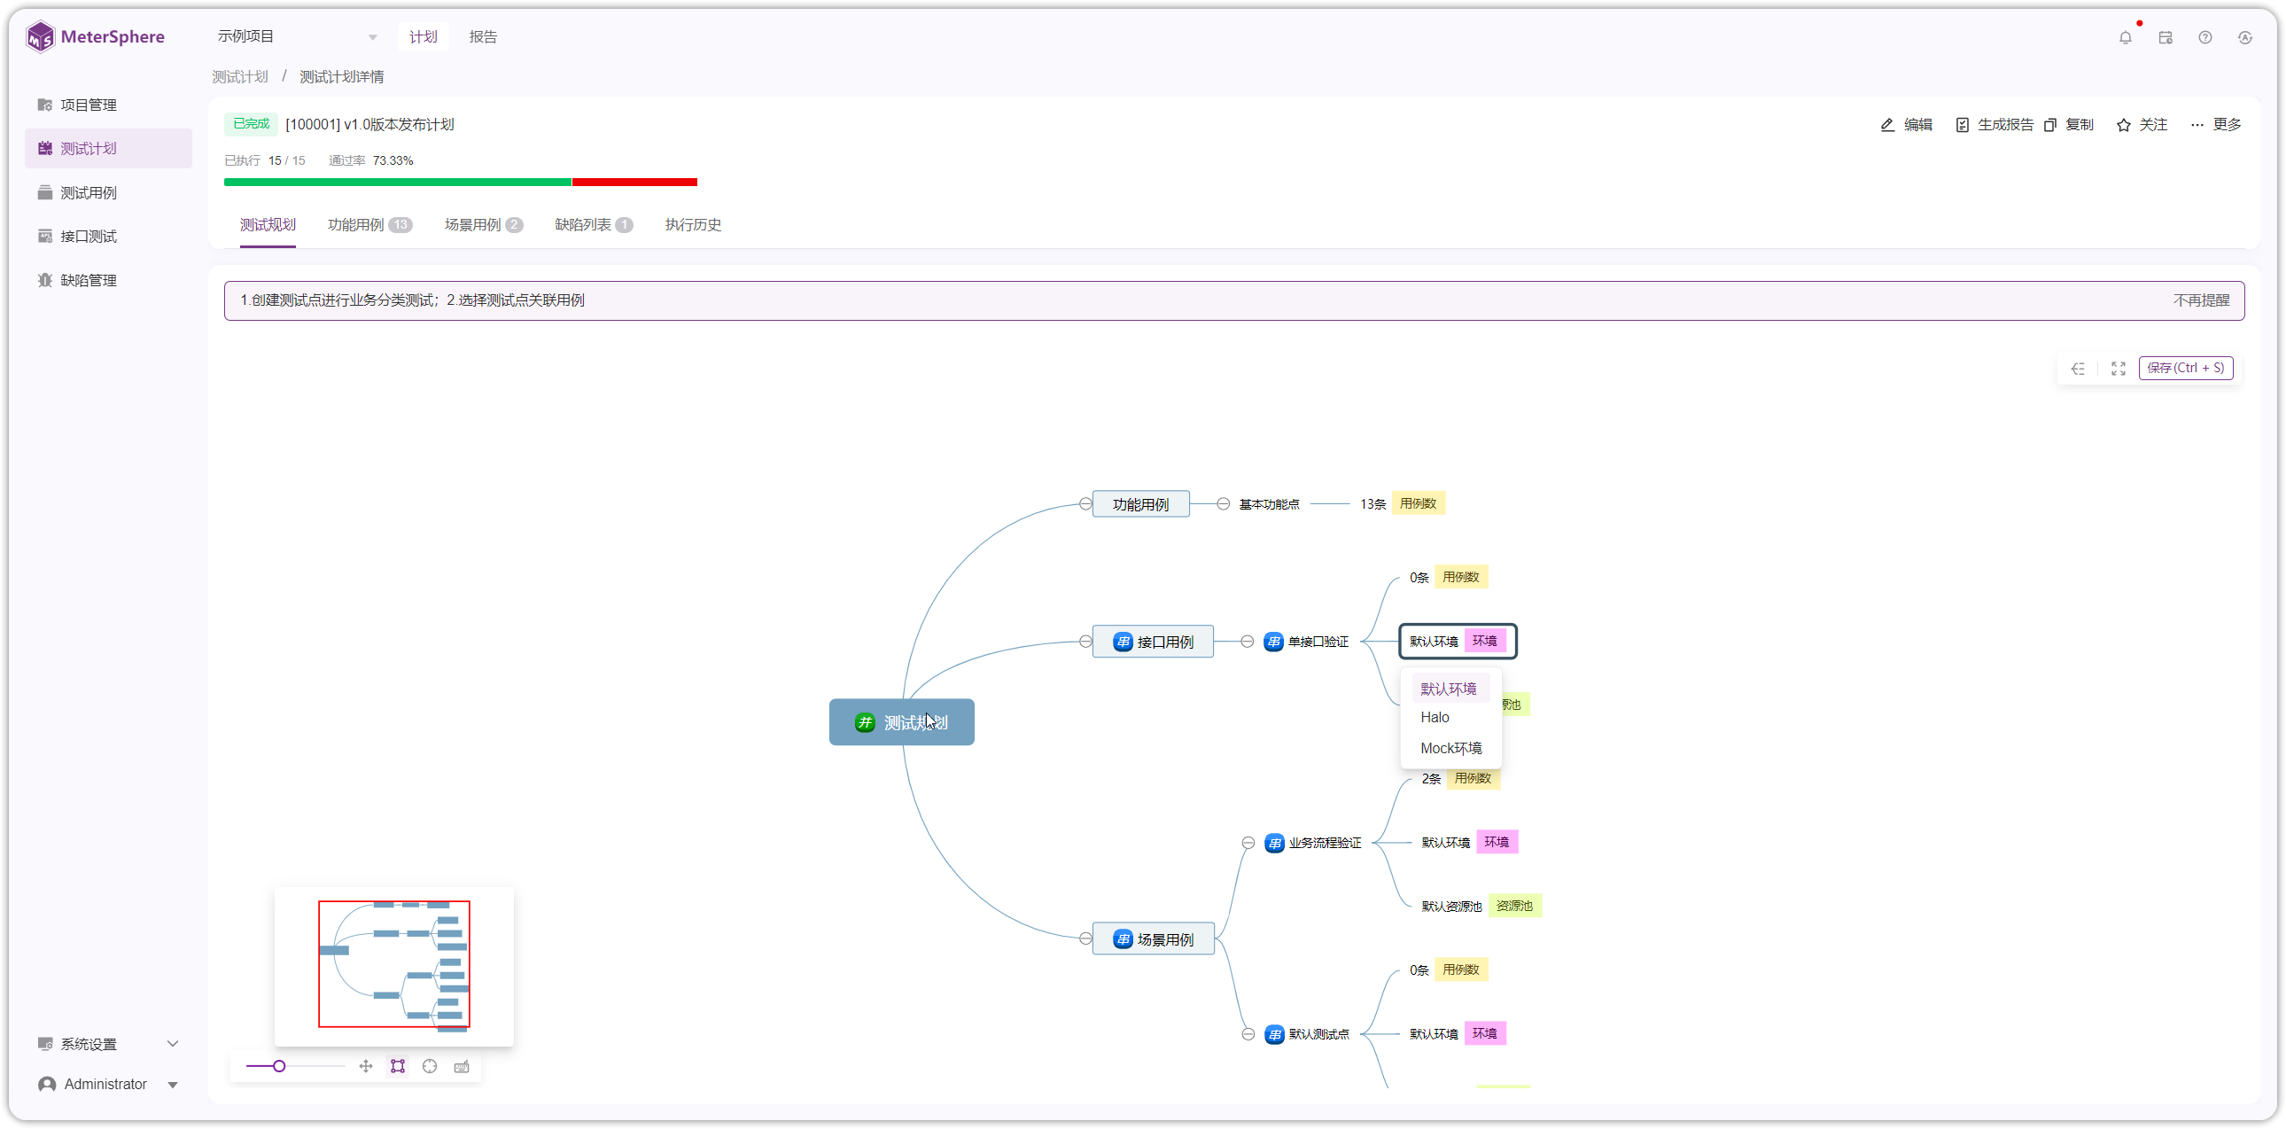The height and width of the screenshot is (1129, 2286).
Task: Switch to the 执行历史 tab
Action: (693, 224)
